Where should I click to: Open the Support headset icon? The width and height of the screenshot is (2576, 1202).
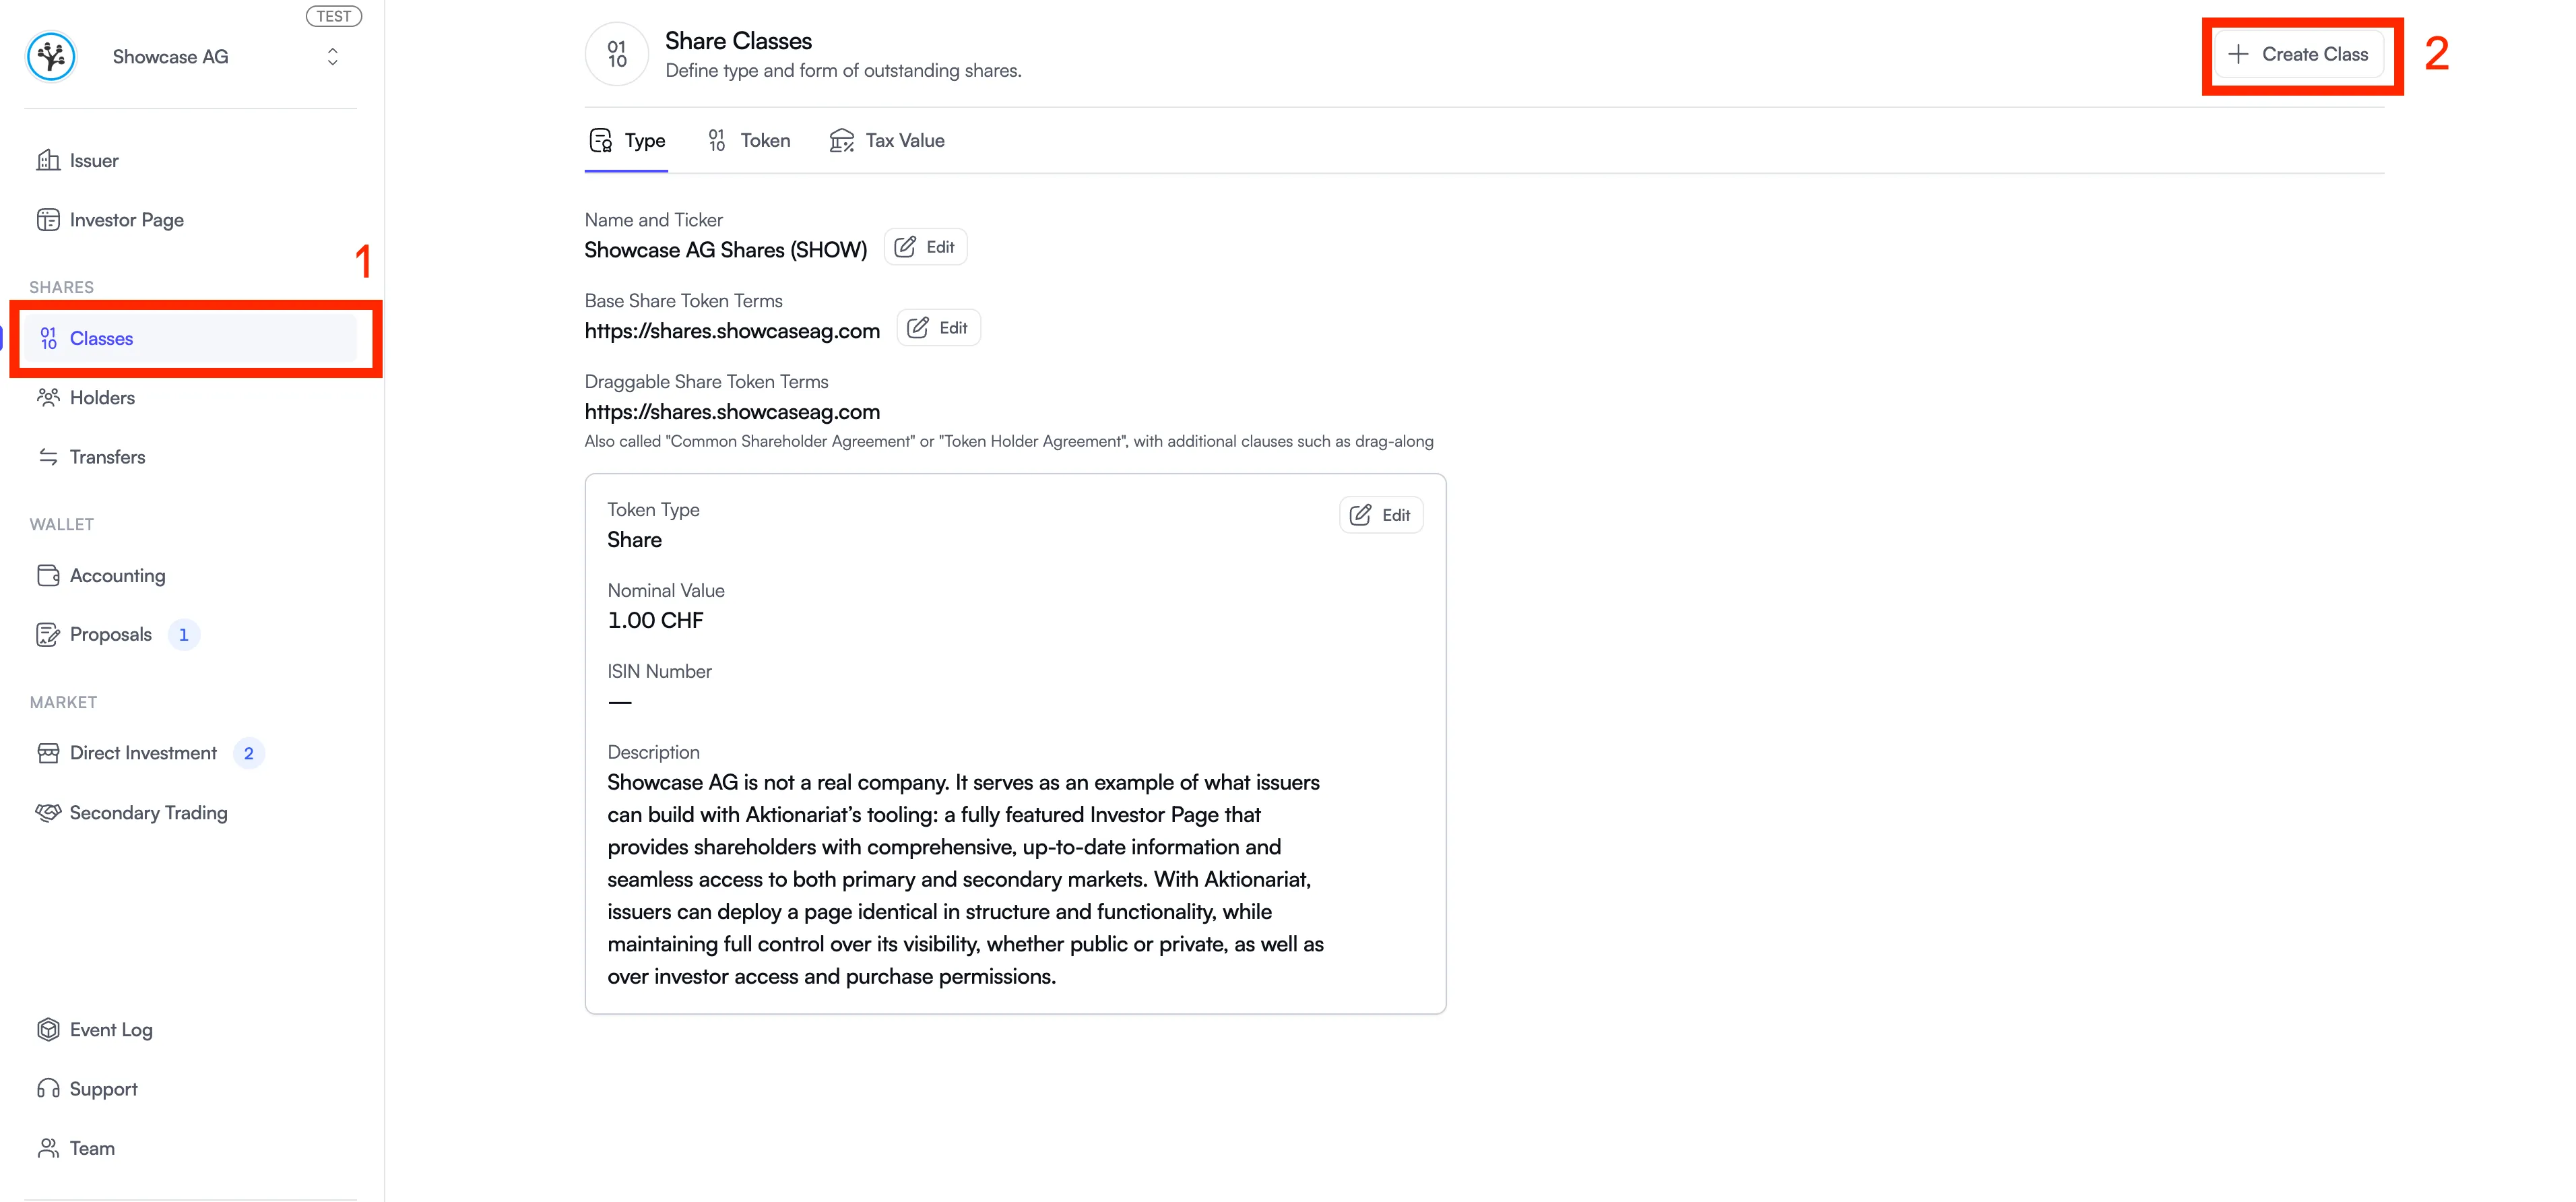[48, 1089]
